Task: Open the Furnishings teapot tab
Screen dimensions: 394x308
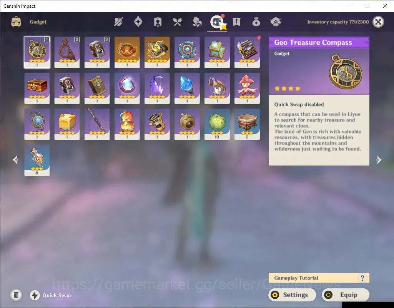Action: point(276,22)
